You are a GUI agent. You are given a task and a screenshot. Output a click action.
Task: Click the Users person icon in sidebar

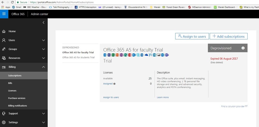point(4,40)
